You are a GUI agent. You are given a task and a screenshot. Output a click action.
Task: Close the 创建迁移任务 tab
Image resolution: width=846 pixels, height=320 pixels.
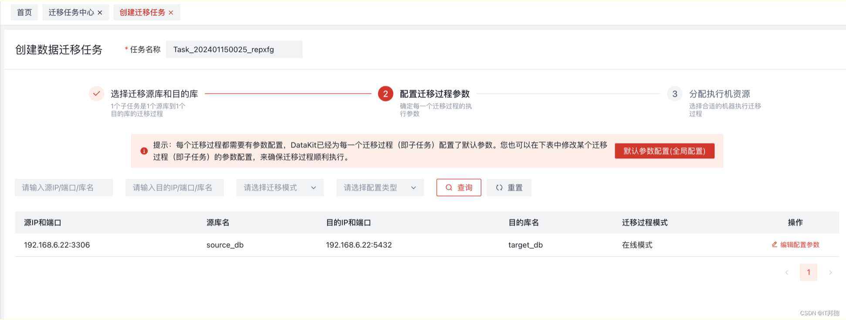click(x=171, y=13)
